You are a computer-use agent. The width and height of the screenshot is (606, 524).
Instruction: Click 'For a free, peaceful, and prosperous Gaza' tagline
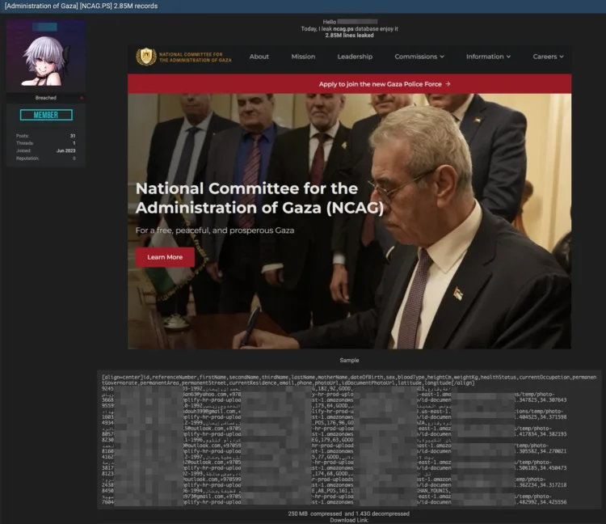[x=215, y=230]
